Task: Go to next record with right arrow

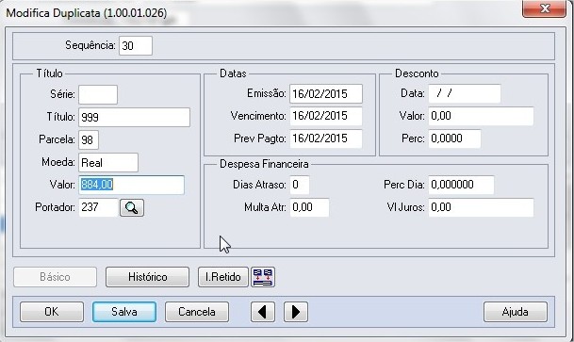Action: click(295, 312)
